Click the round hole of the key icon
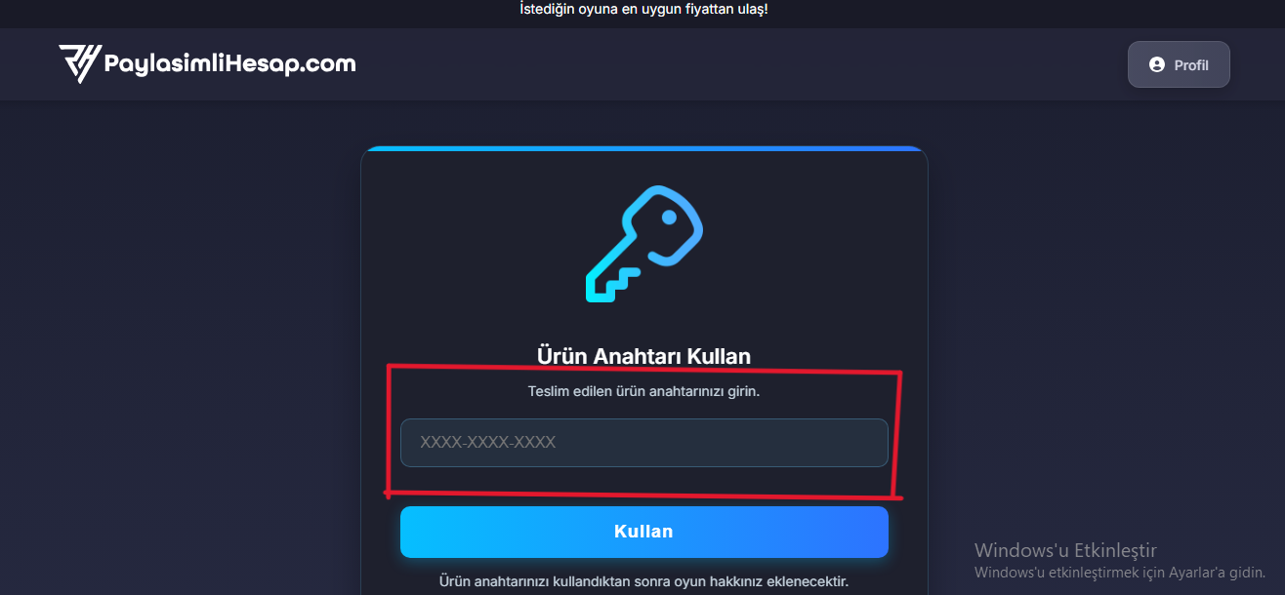 click(x=670, y=217)
